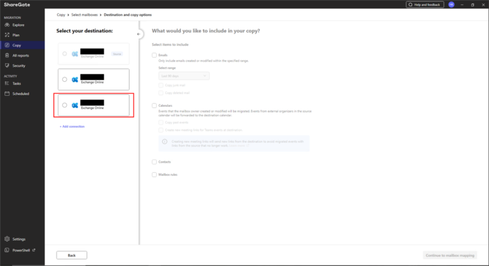Click the Add connection link
The height and width of the screenshot is (266, 489).
point(72,126)
